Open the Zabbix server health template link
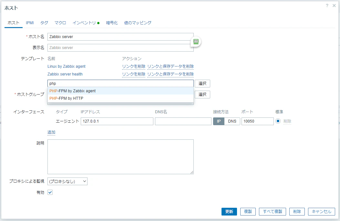Viewport: 340px width, 221px height. 65,74
